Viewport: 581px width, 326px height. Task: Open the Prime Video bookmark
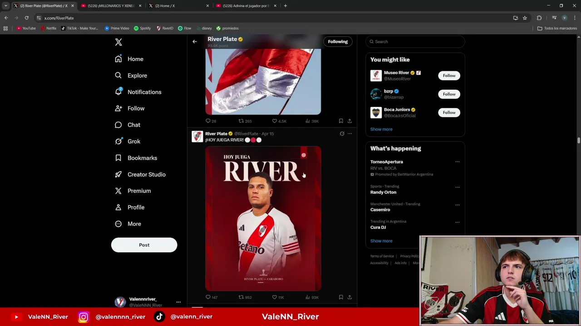(x=117, y=28)
